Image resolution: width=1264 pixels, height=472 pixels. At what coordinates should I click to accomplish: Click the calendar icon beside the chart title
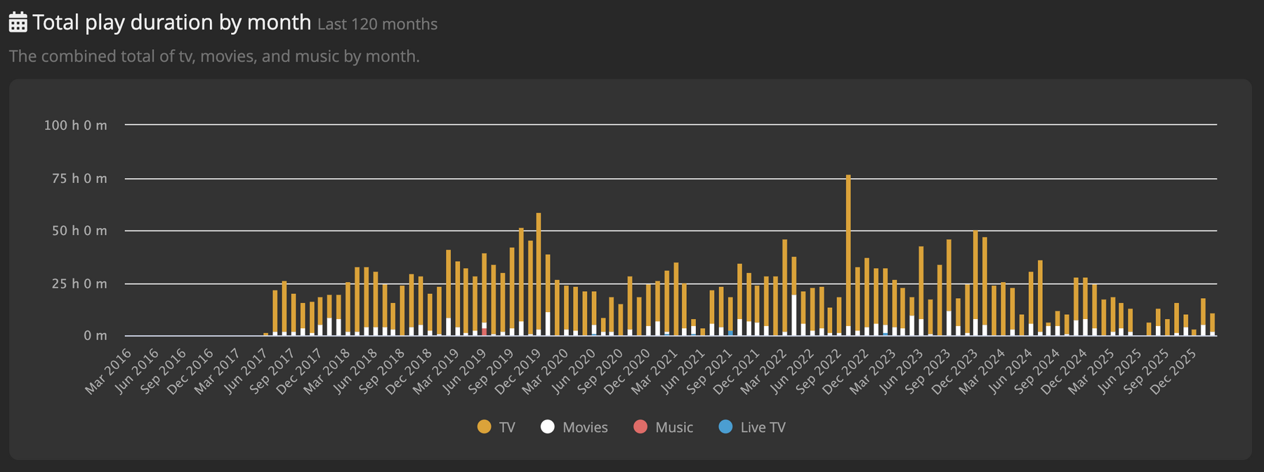pos(18,22)
